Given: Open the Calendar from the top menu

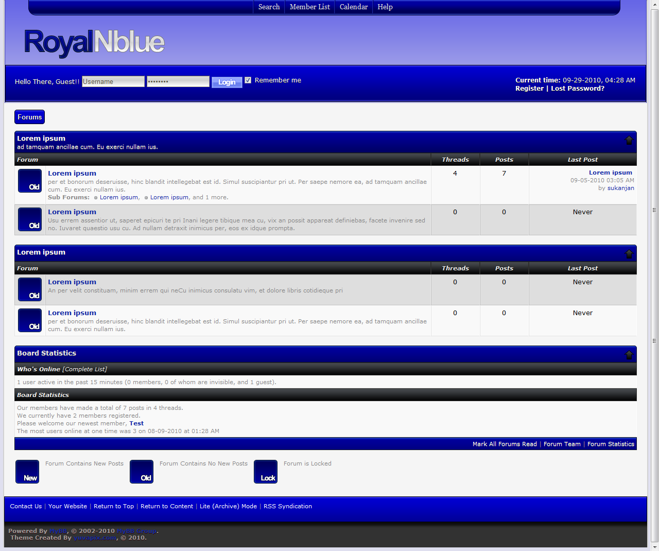Looking at the screenshot, I should click(353, 7).
